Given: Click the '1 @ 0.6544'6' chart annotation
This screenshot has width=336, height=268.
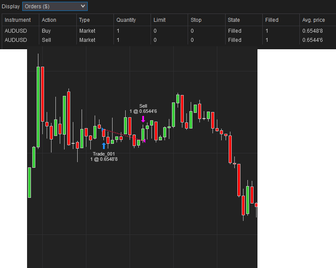Looking at the screenshot, I should point(143,111).
